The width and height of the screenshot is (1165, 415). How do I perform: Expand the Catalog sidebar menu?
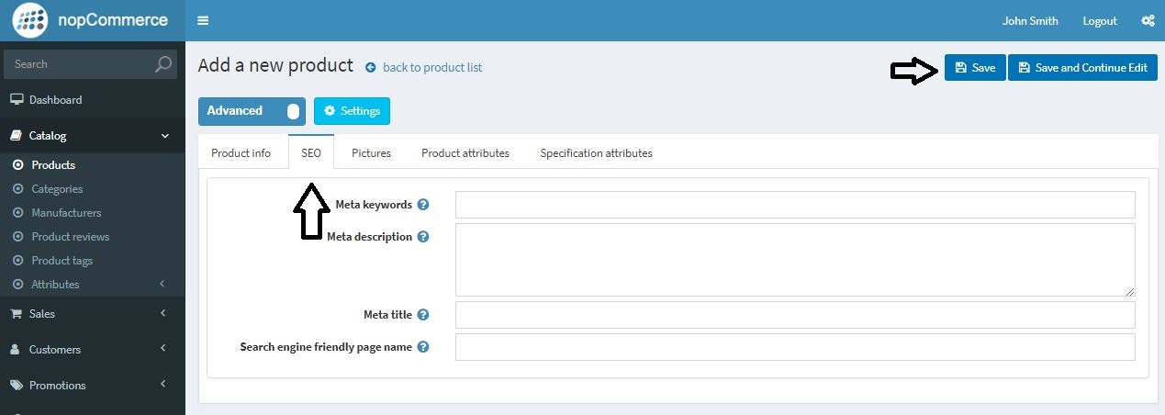[x=92, y=136]
